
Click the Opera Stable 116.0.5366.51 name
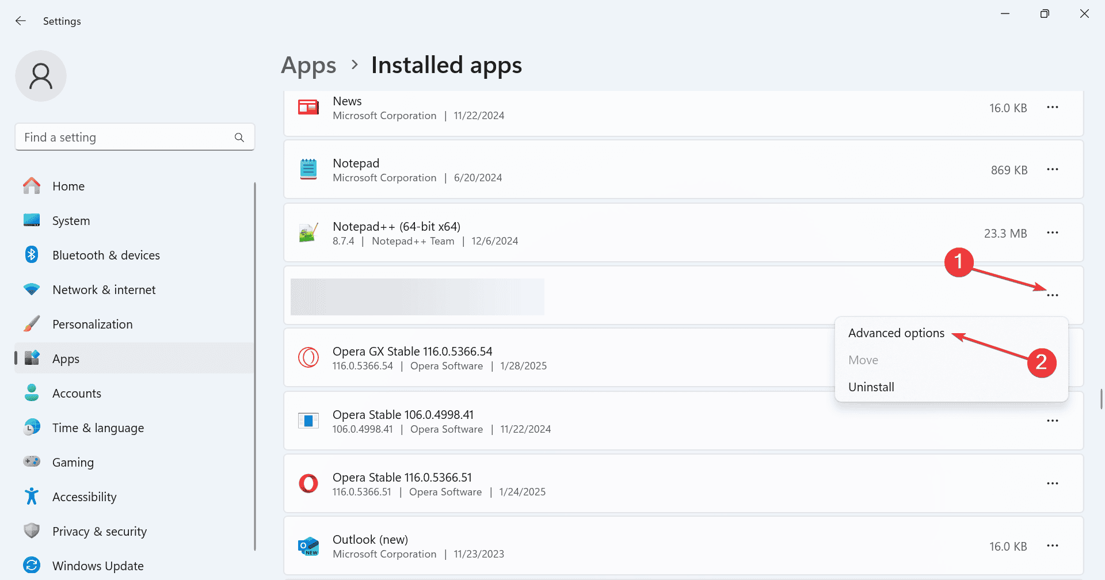402,478
